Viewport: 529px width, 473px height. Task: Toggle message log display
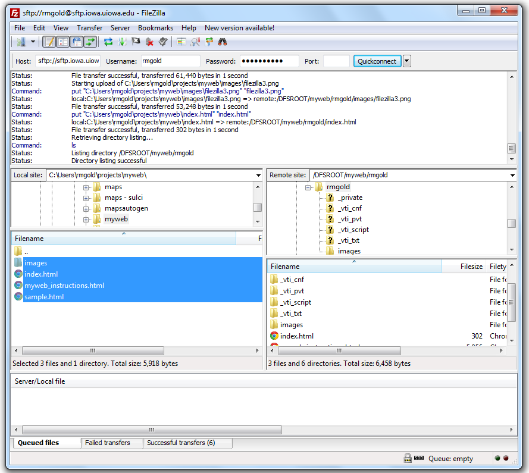pyautogui.click(x=49, y=42)
